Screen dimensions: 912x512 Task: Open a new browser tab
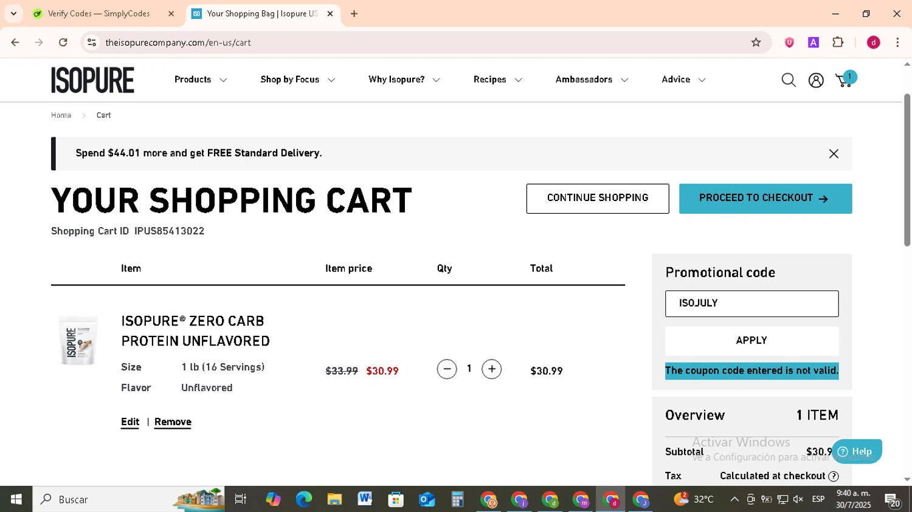pos(354,13)
